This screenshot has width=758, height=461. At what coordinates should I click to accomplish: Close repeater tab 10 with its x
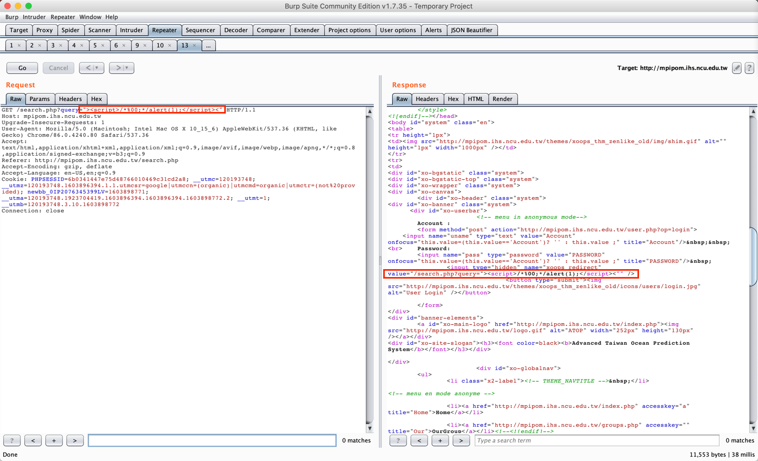click(169, 46)
